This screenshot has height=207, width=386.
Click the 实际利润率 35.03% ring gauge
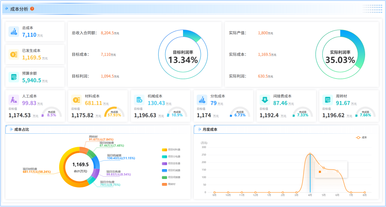click(x=340, y=54)
